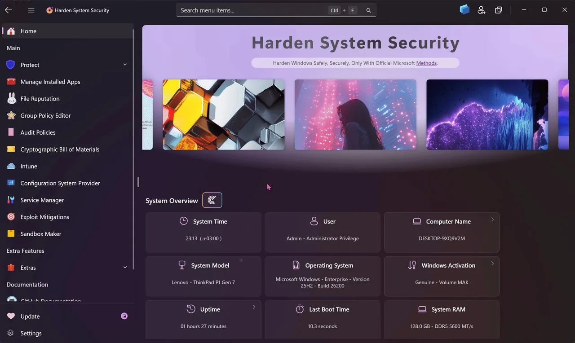Click the search magnifier icon
Image resolution: width=575 pixels, height=343 pixels.
(x=368, y=10)
